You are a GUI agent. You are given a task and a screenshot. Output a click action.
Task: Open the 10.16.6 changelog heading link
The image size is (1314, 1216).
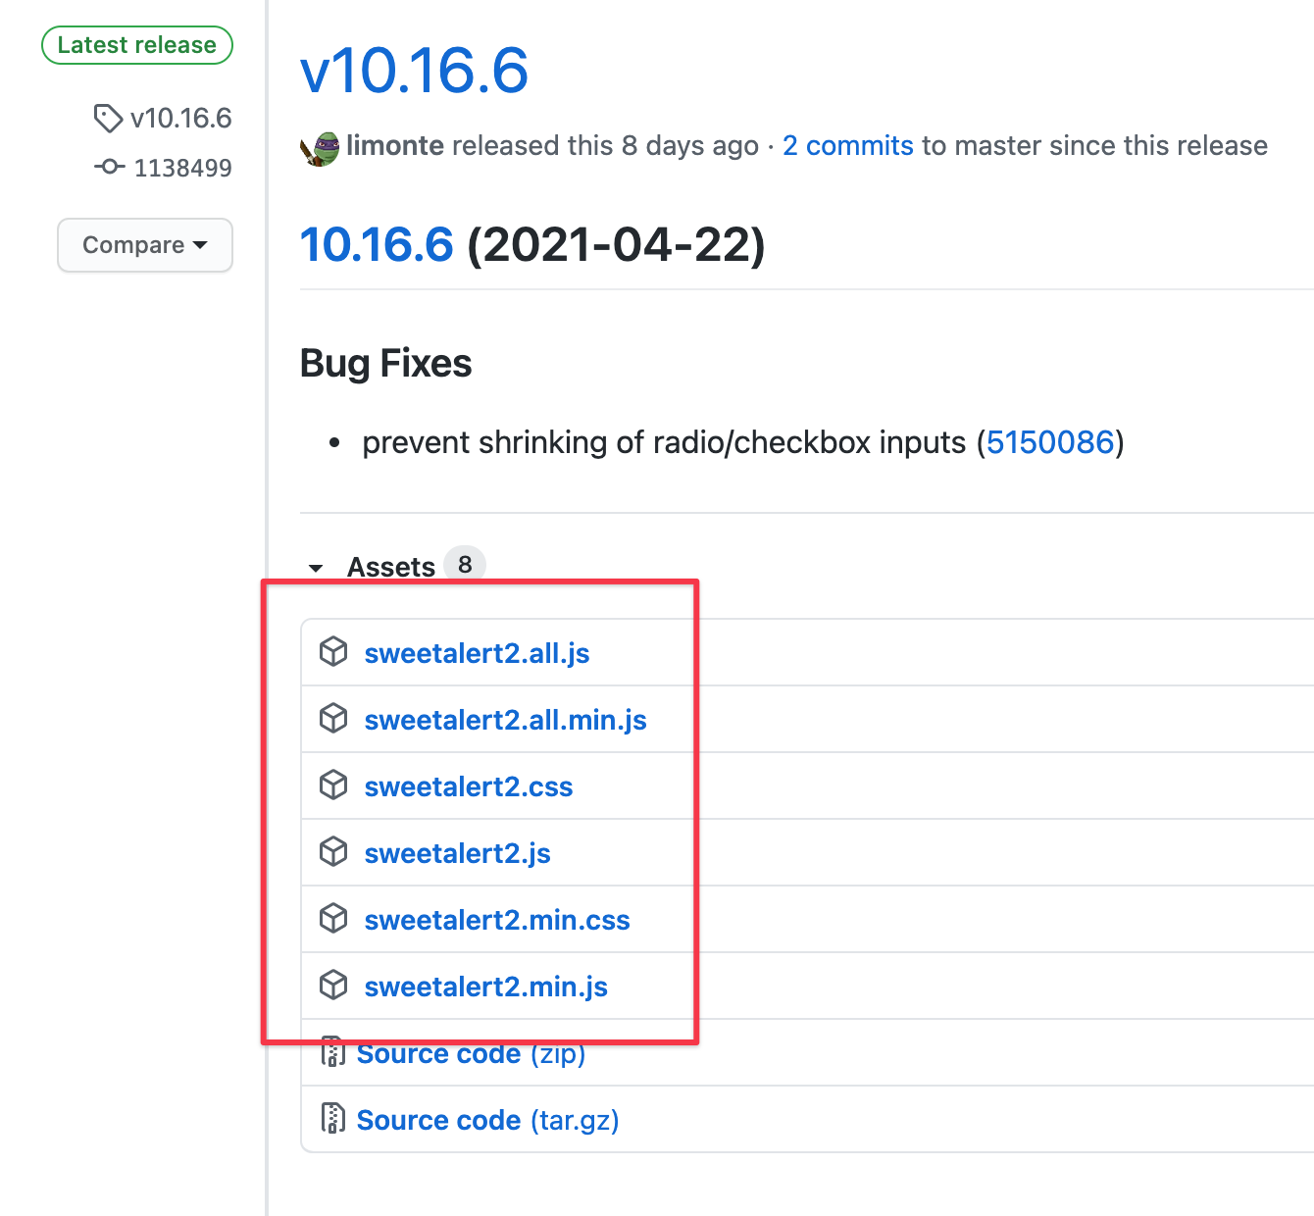point(377,244)
